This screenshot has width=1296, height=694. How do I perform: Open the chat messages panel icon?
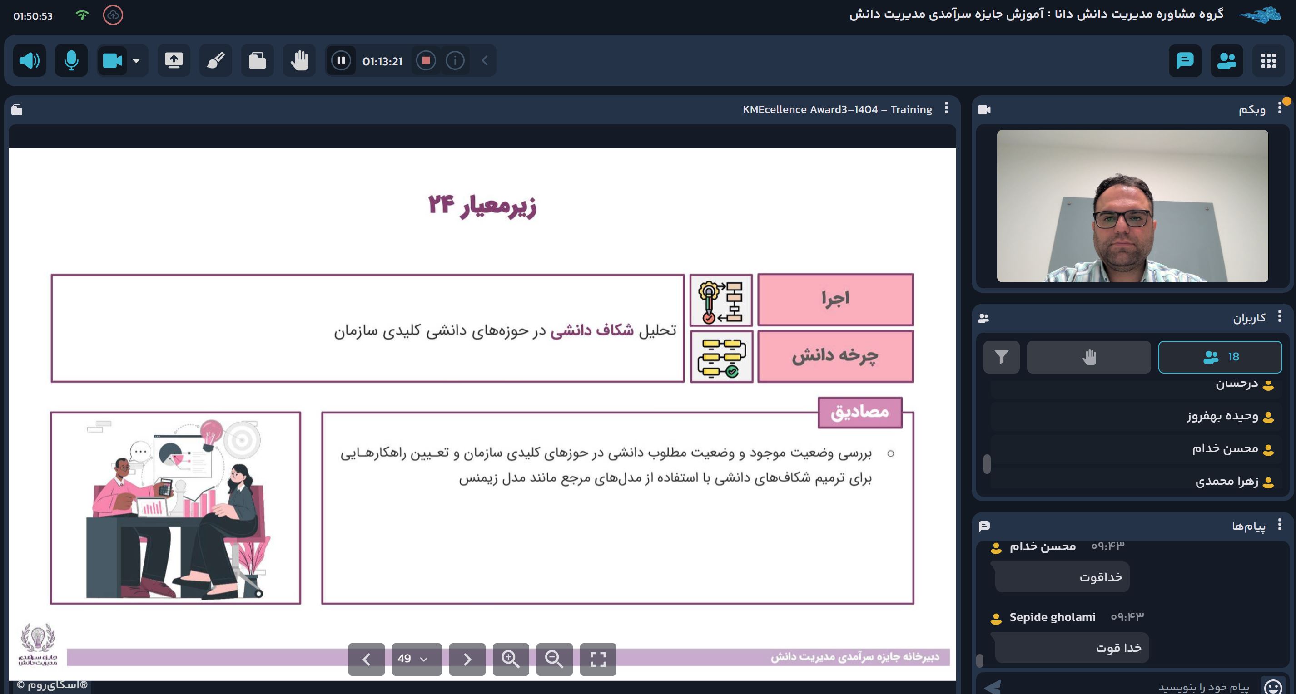click(x=1185, y=61)
